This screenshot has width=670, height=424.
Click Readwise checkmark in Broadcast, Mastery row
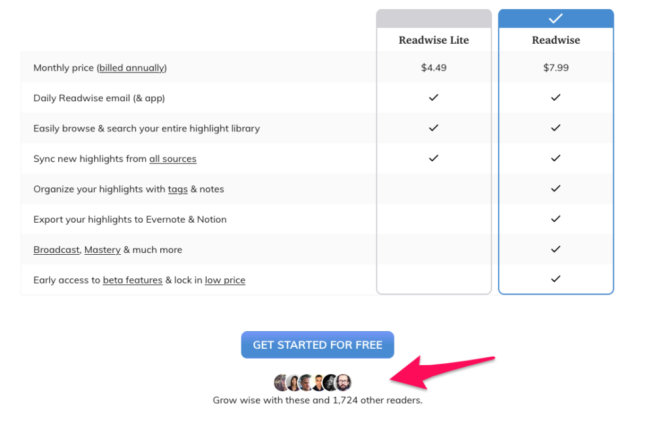pyautogui.click(x=555, y=249)
